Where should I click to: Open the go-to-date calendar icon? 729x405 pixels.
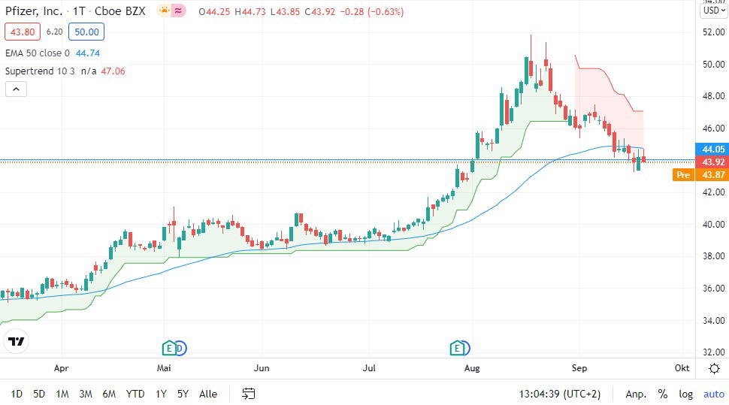point(248,394)
